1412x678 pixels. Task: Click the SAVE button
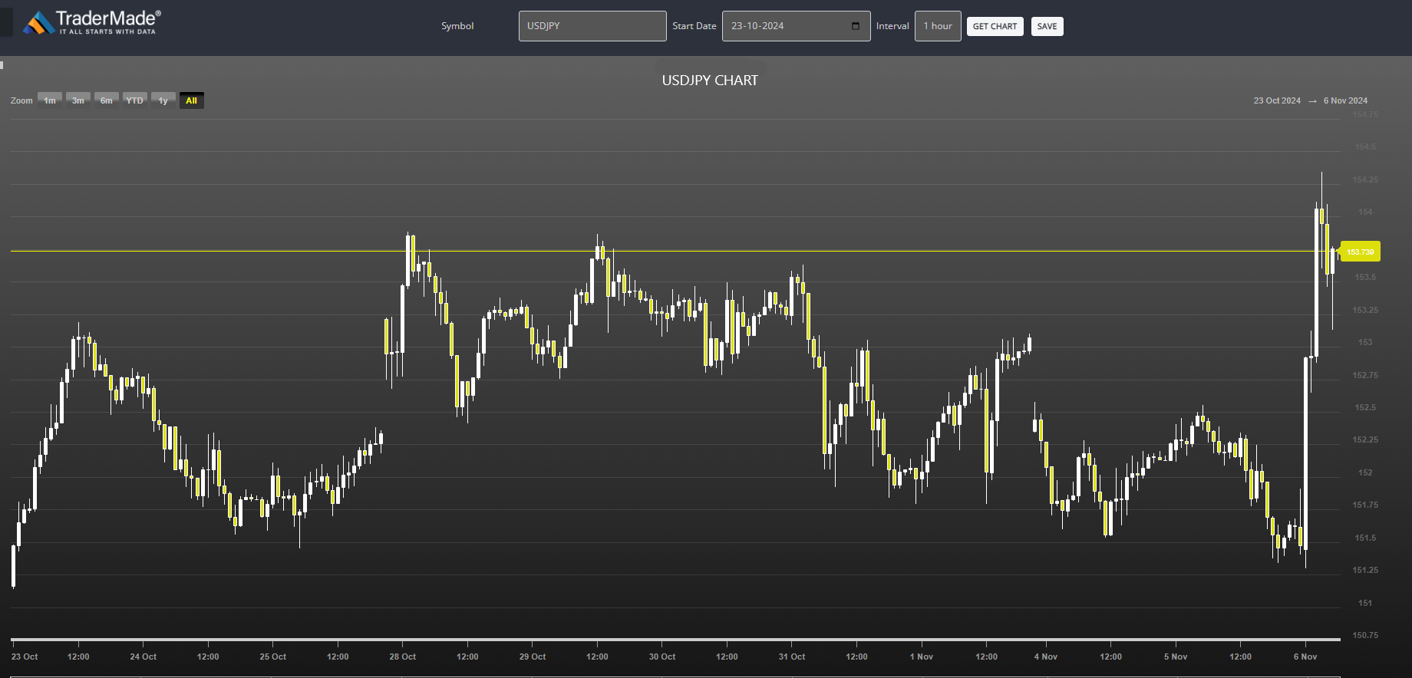click(x=1047, y=26)
